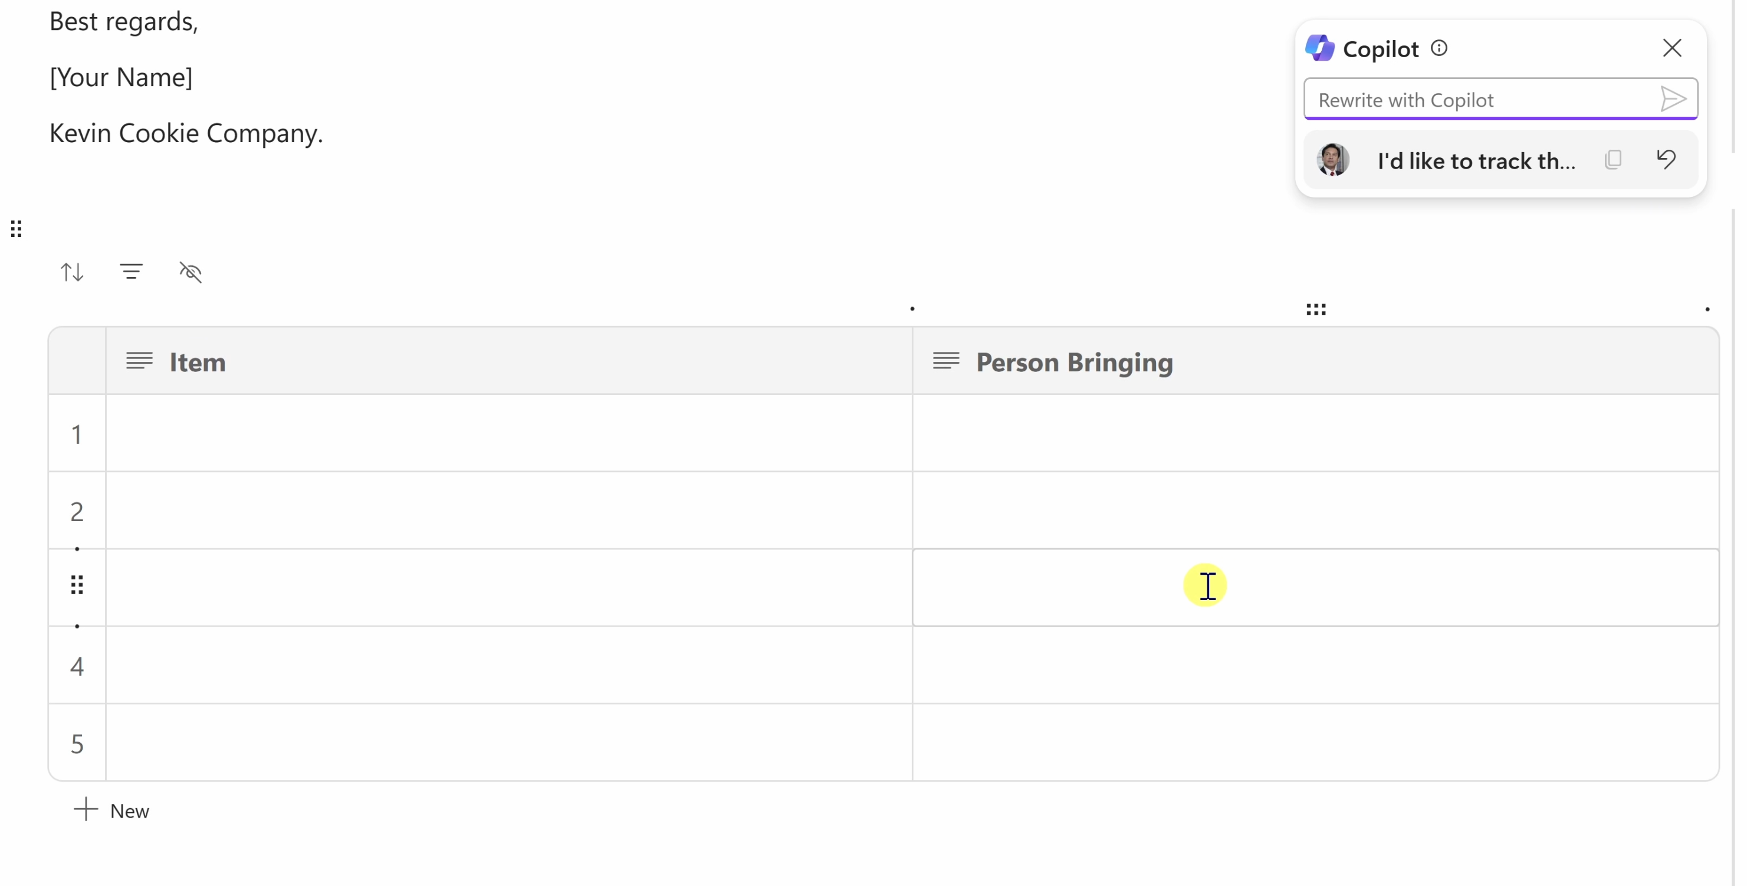Click the row three drag handle
Image resolution: width=1747 pixels, height=886 pixels.
click(77, 584)
